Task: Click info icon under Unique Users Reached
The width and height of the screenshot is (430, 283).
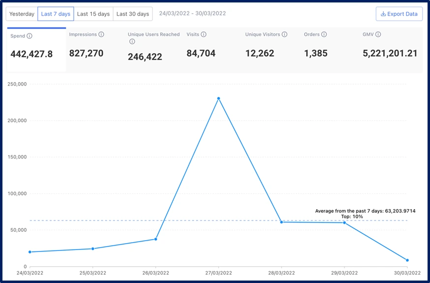Action: (x=132, y=42)
